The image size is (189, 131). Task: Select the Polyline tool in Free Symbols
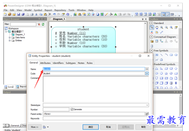click(x=157, y=60)
